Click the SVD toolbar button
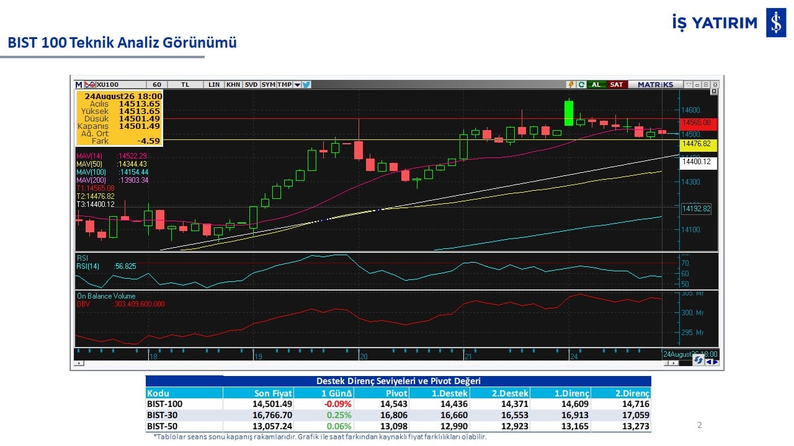Image resolution: width=794 pixels, height=446 pixels. pos(251,84)
